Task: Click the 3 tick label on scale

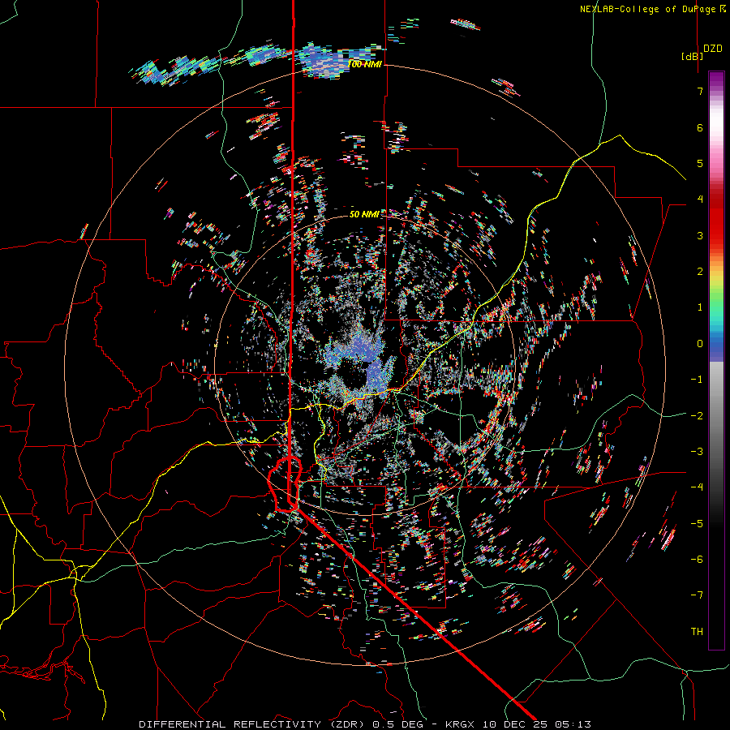Action: (700, 235)
